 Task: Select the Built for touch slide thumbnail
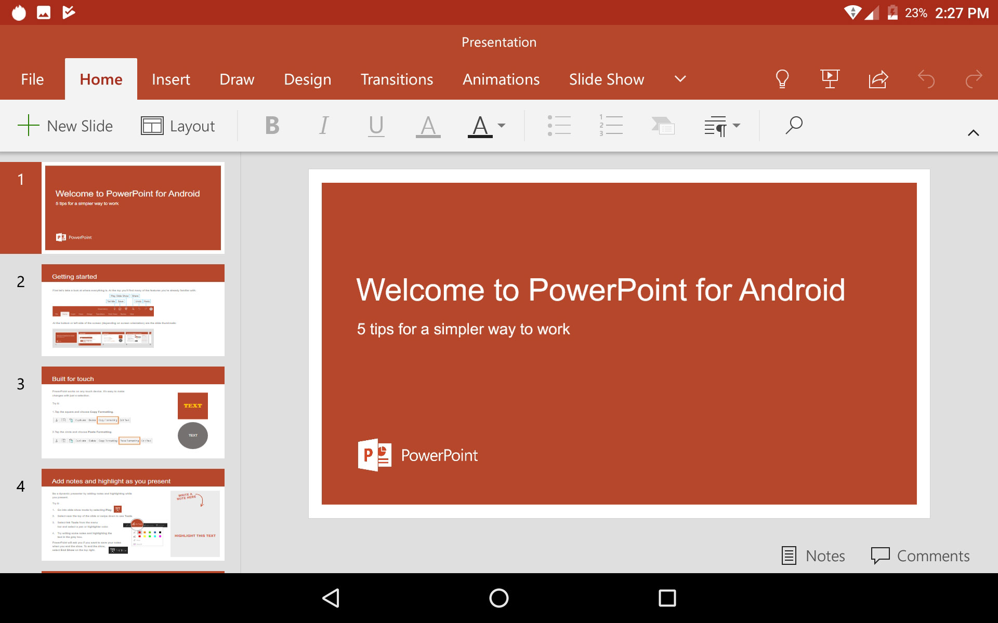(133, 413)
